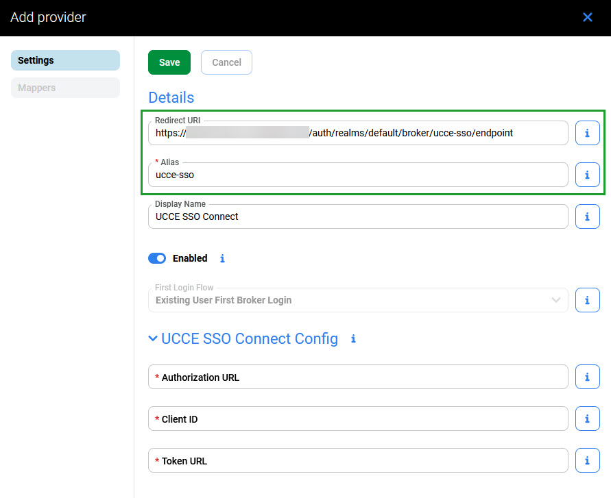
Task: Show info for UCCE SSO Connect Config heading
Action: point(353,339)
